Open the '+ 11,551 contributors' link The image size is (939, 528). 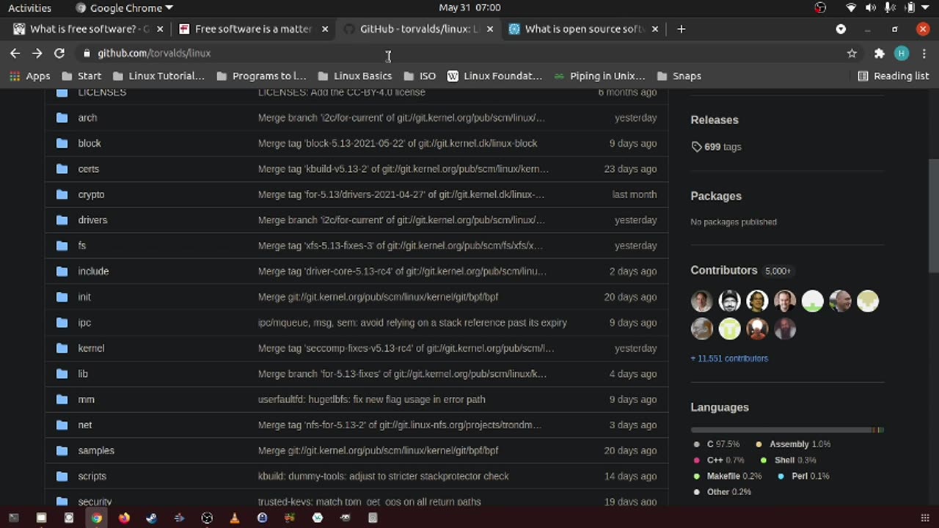point(729,359)
